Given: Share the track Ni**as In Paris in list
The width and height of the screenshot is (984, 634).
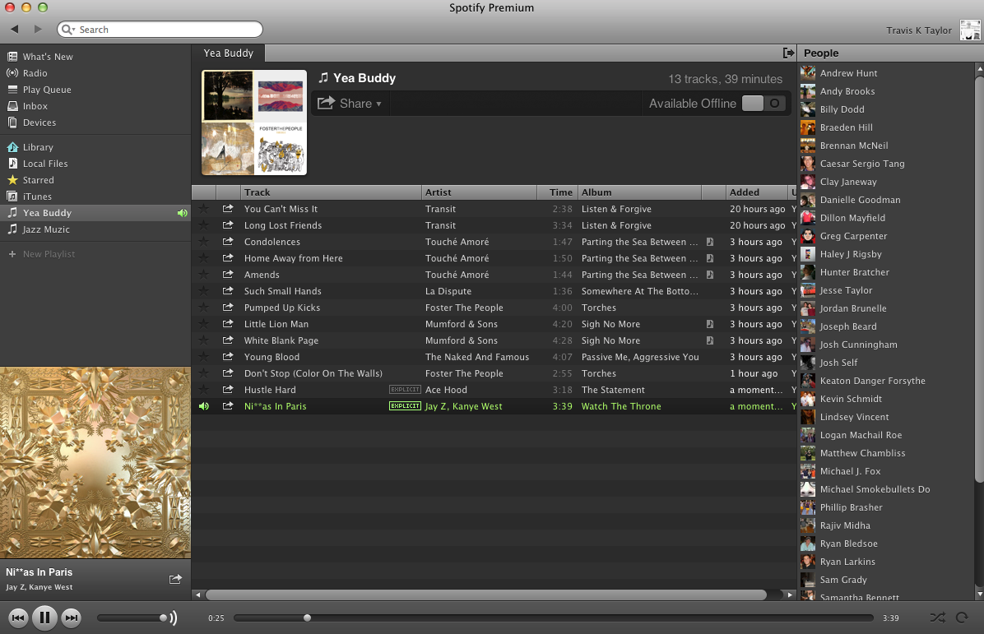Looking at the screenshot, I should pyautogui.click(x=228, y=405).
